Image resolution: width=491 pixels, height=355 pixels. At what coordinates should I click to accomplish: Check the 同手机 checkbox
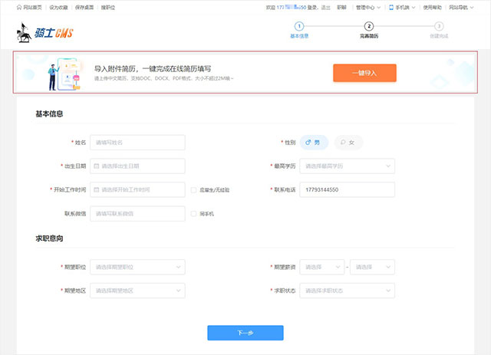[193, 214]
